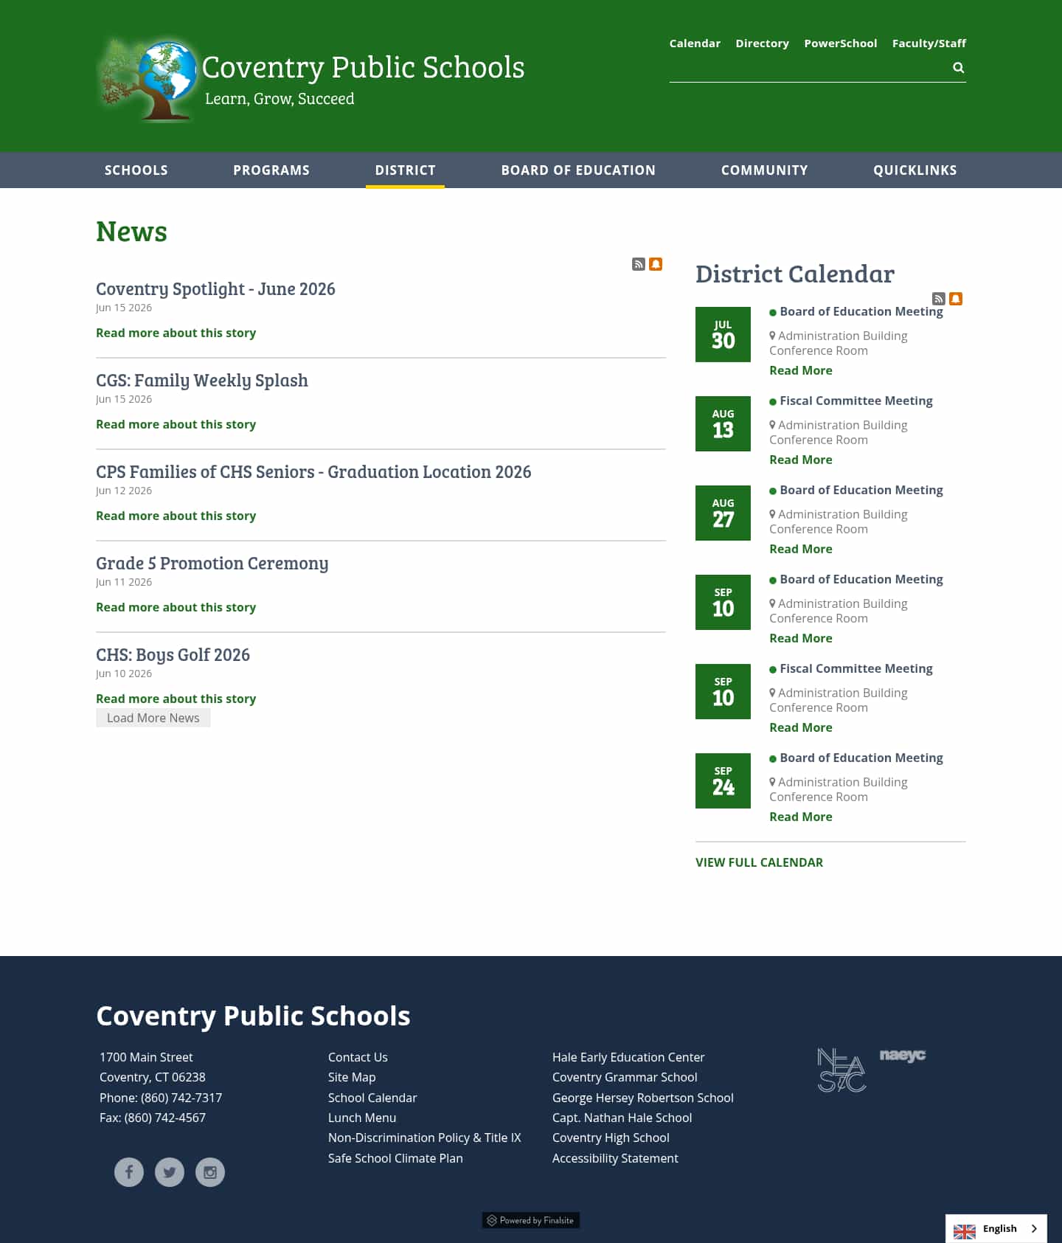
Task: Open the DISTRICT navigation menu
Action: pyautogui.click(x=405, y=170)
